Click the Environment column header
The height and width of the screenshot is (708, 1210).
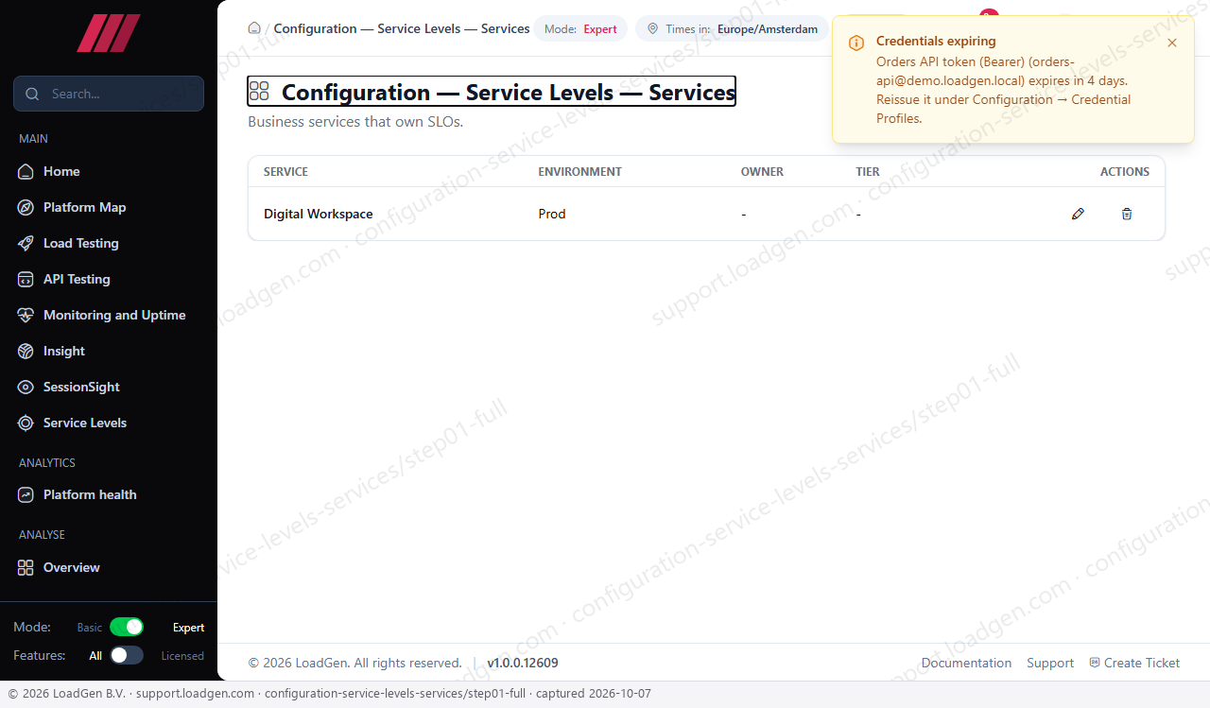579,171
